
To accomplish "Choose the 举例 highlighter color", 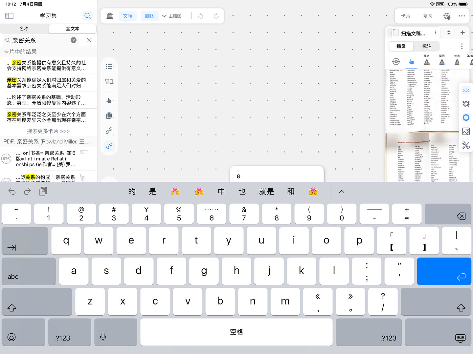I will coord(442,60).
